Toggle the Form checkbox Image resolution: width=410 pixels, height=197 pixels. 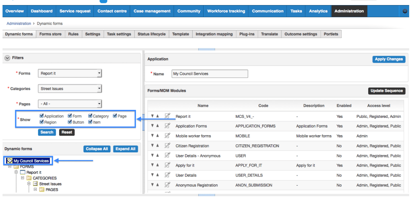coord(70,116)
